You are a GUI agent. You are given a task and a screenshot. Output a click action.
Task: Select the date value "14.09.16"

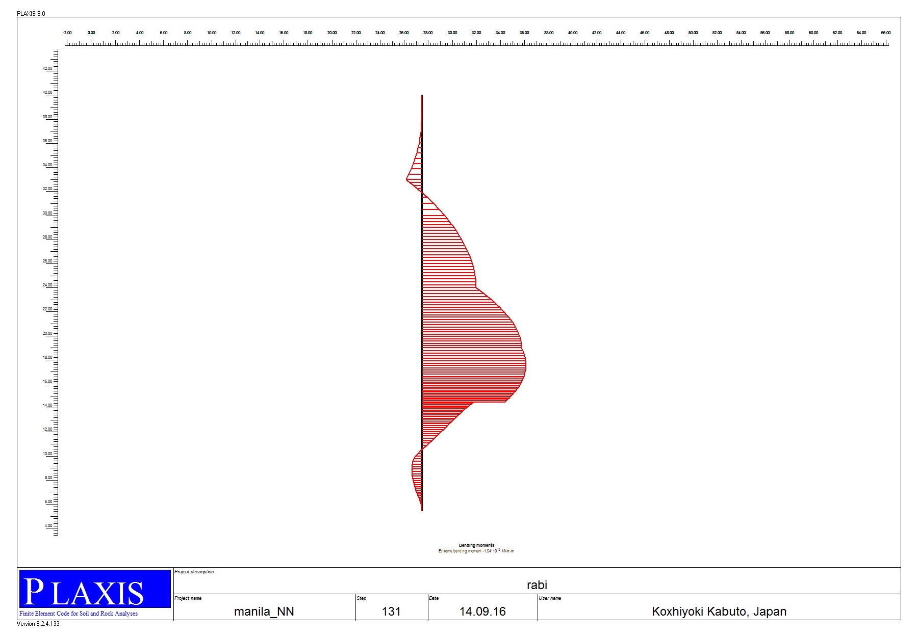pos(482,612)
